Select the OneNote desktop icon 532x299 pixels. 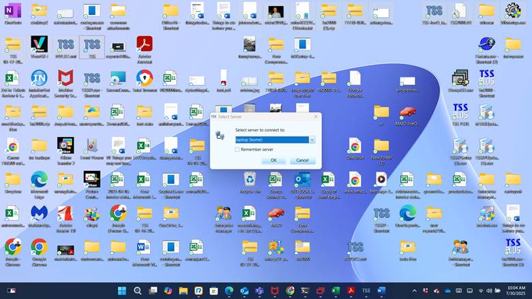point(13,14)
